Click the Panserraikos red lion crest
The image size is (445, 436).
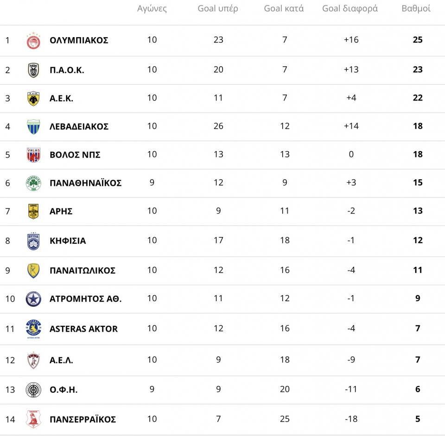click(x=33, y=419)
